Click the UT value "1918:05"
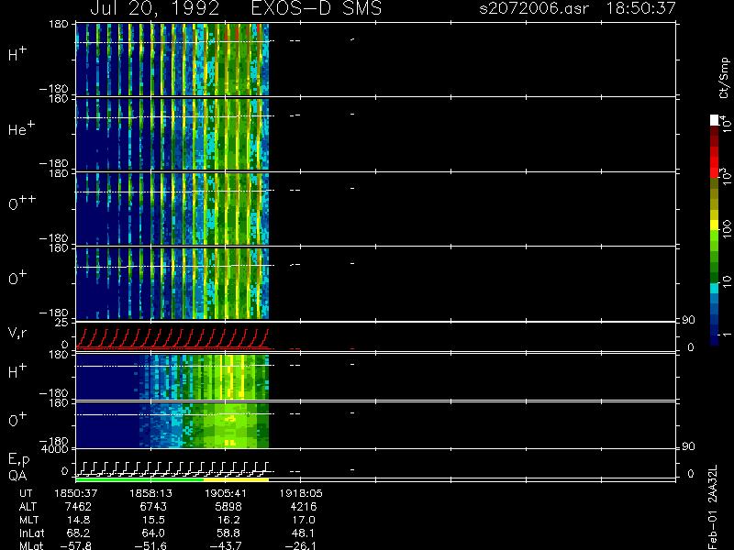This screenshot has width=734, height=550. [x=301, y=493]
